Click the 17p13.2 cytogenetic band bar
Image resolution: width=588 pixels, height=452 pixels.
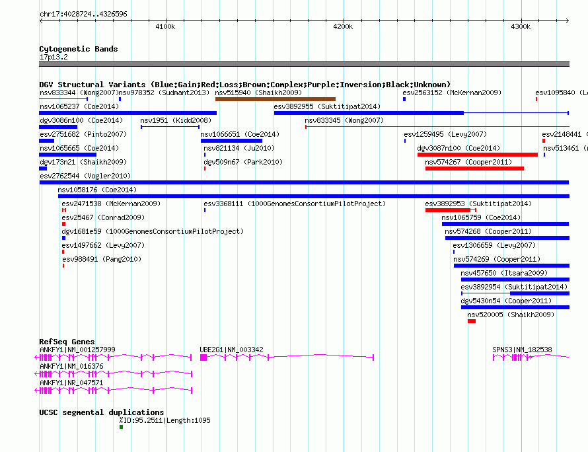pos(304,64)
